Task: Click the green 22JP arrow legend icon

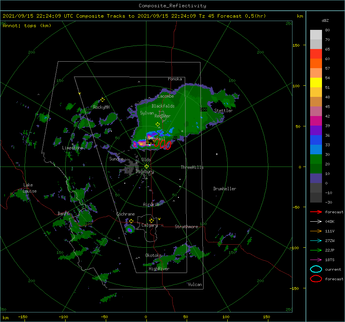Action: 316,250
